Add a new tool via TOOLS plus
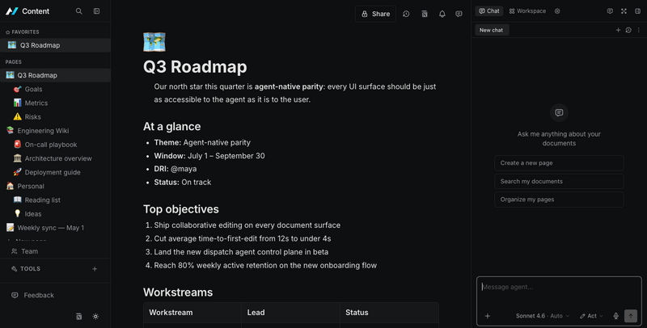This screenshot has width=647, height=328. click(95, 269)
